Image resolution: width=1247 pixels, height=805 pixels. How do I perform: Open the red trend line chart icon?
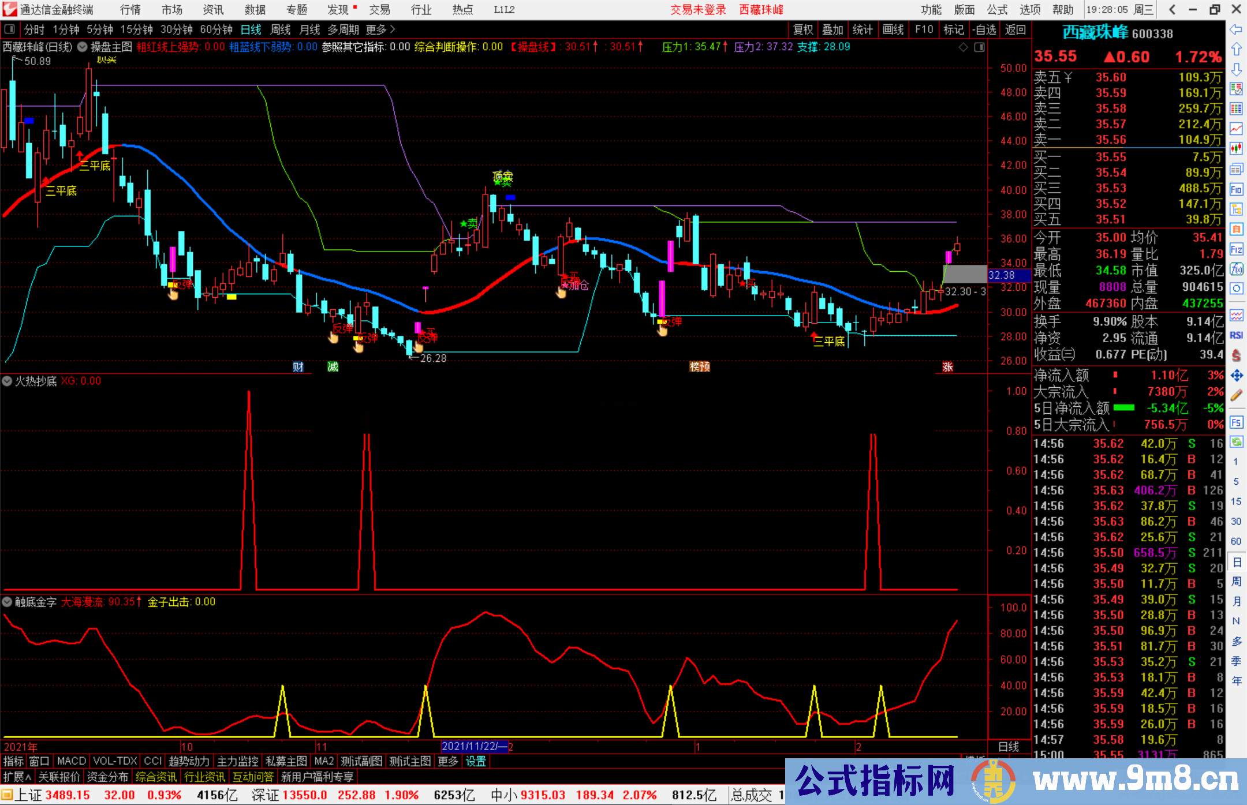(1236, 128)
